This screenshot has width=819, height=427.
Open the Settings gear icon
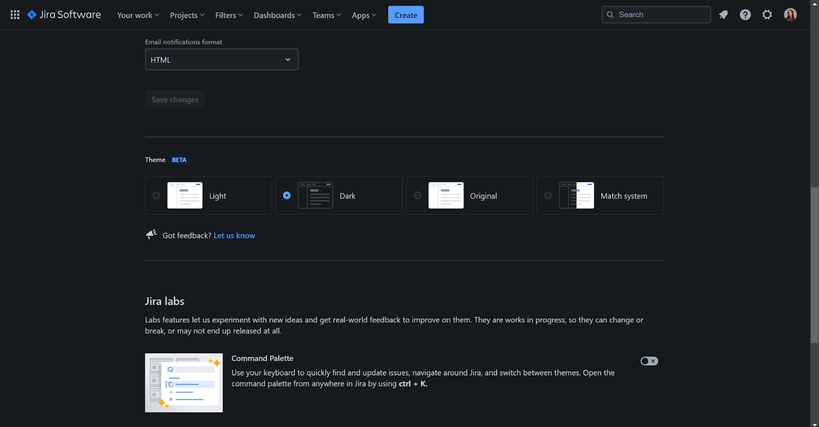(x=767, y=15)
